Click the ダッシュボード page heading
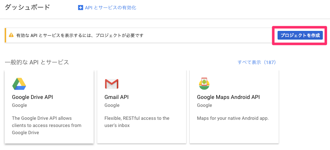Image resolution: width=330 pixels, height=150 pixels. 27,7
